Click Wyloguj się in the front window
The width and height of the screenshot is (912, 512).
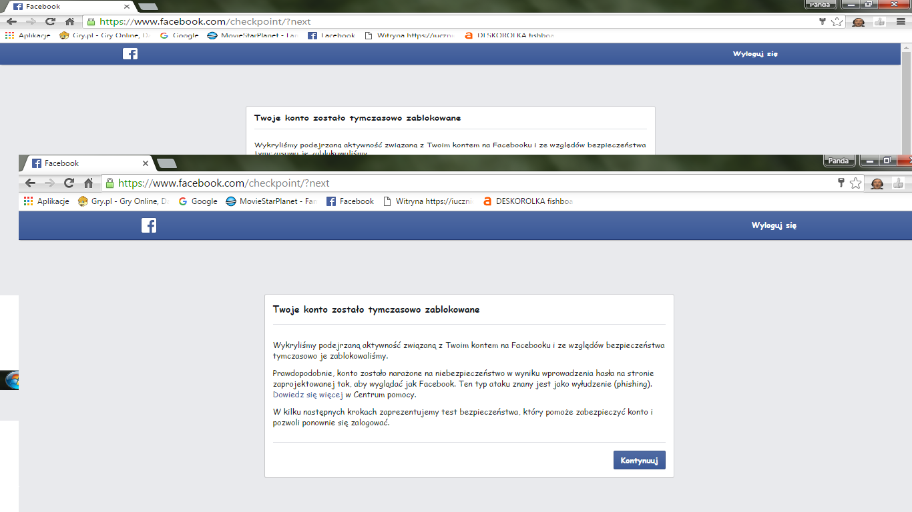click(x=774, y=225)
